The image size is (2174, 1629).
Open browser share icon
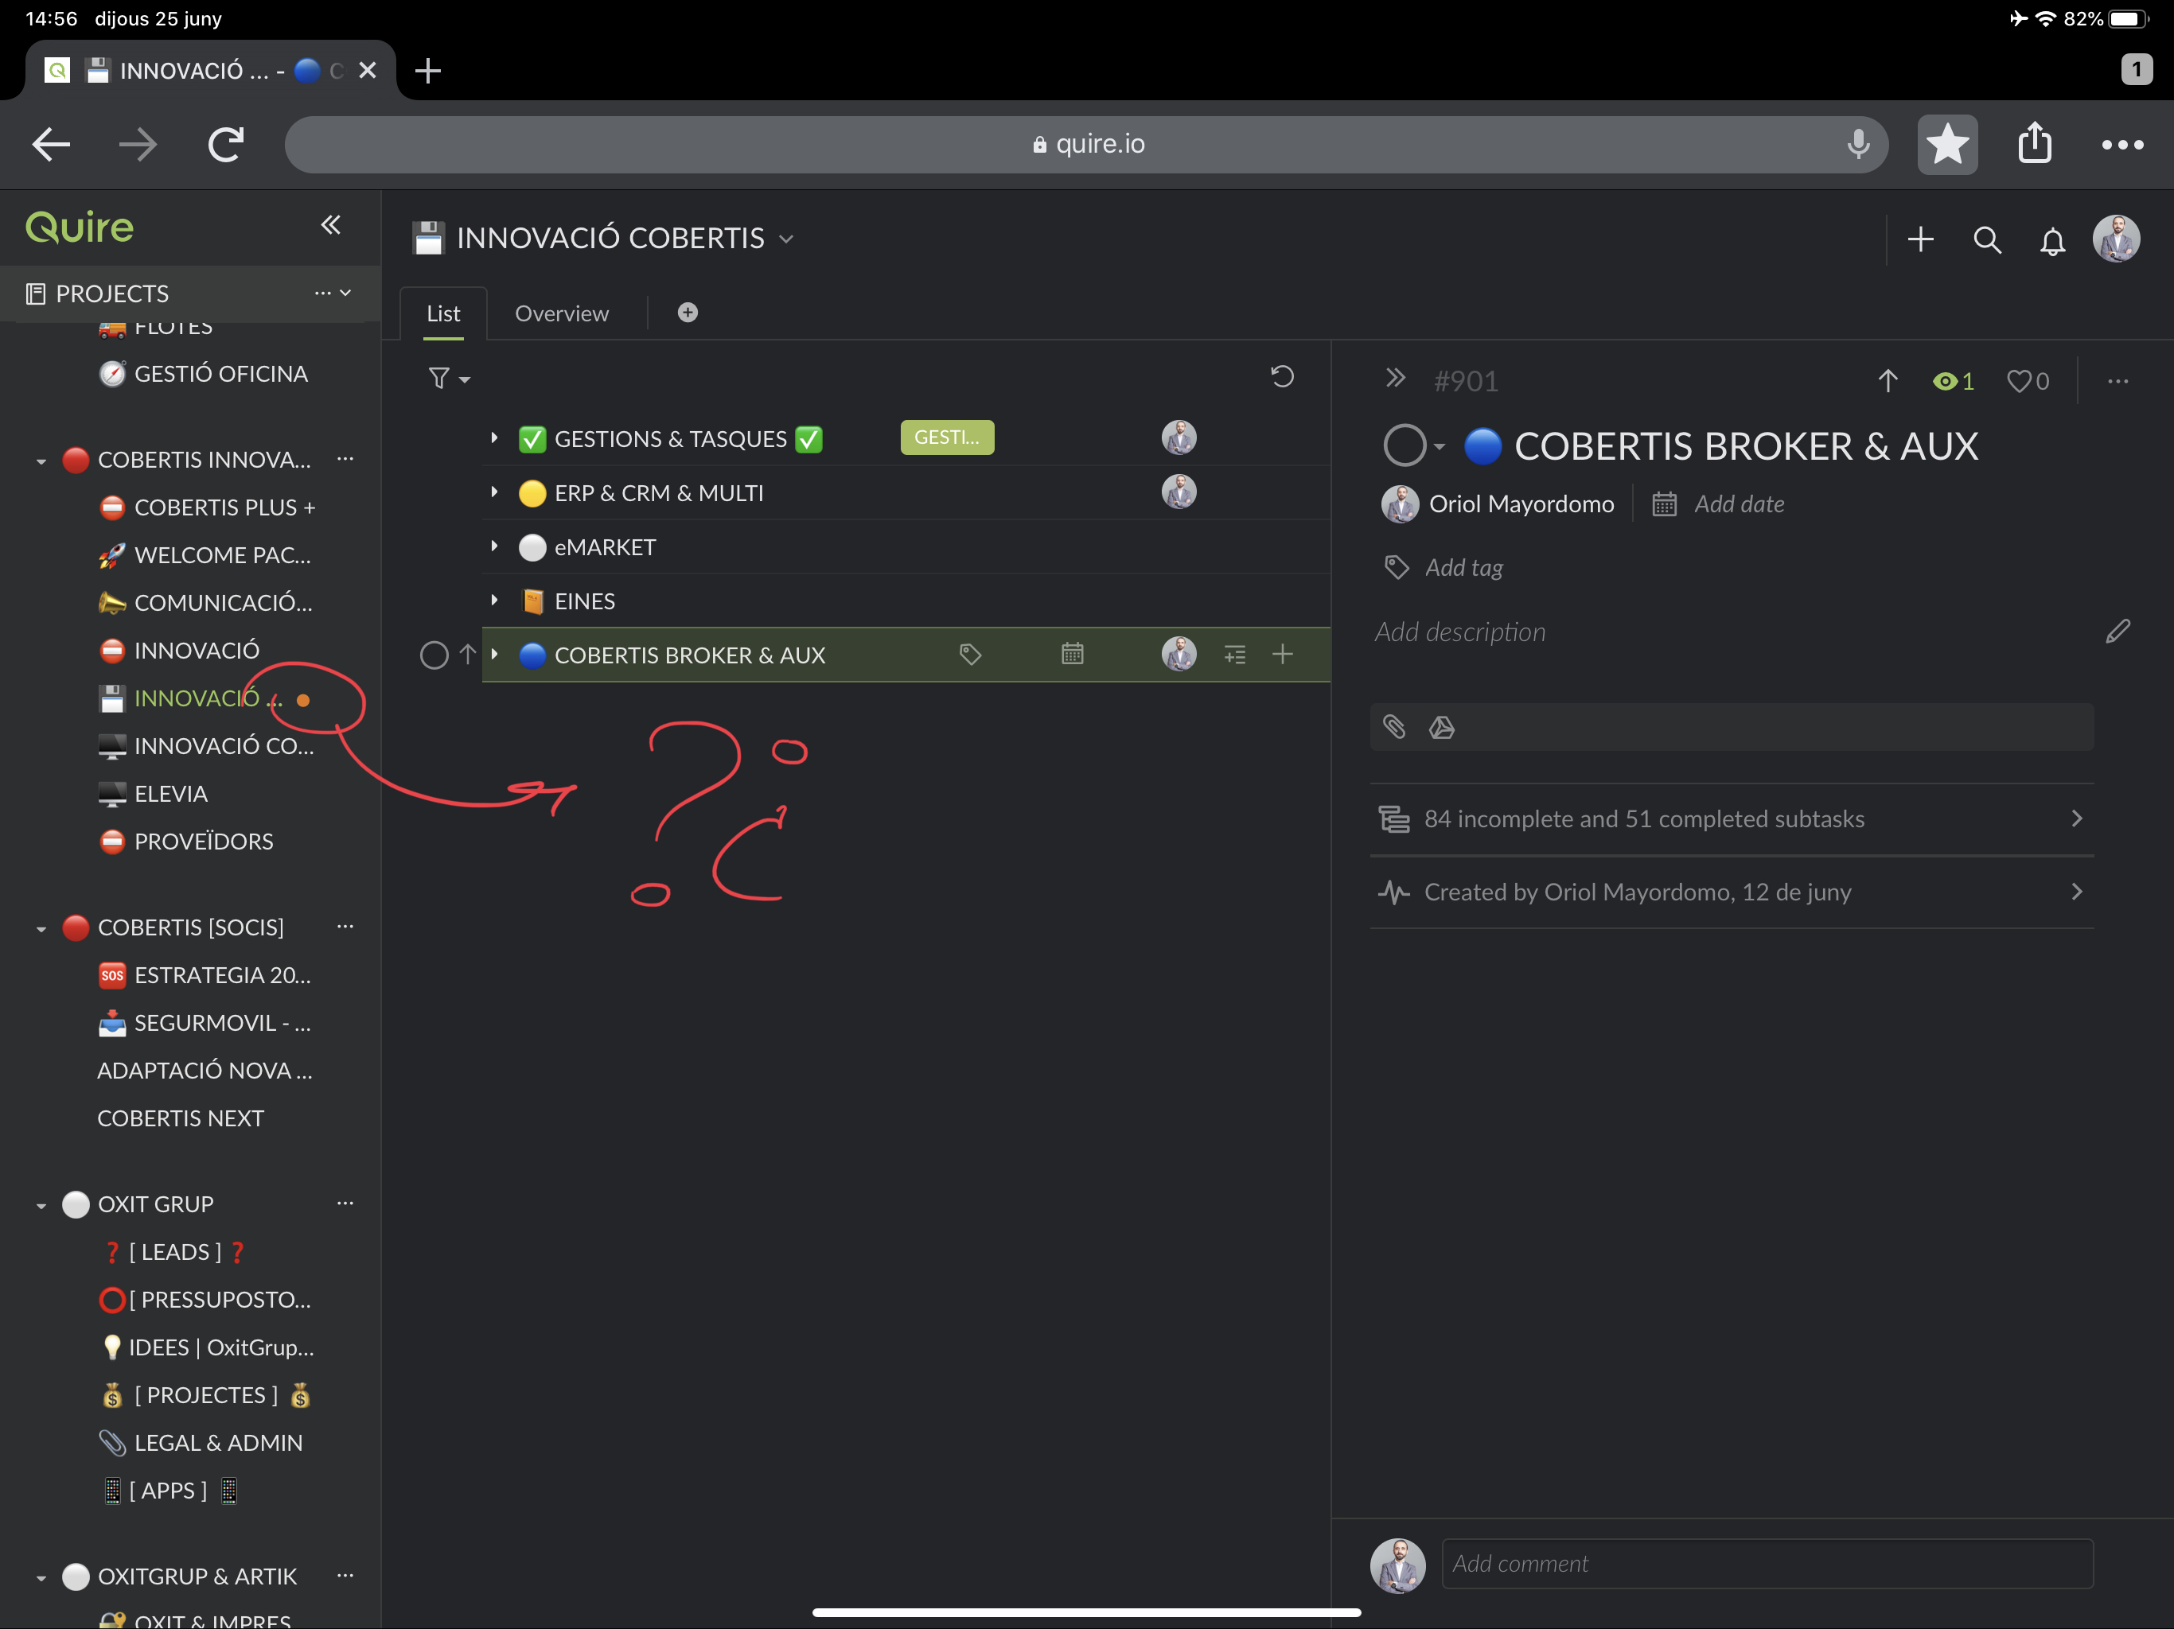[2036, 145]
